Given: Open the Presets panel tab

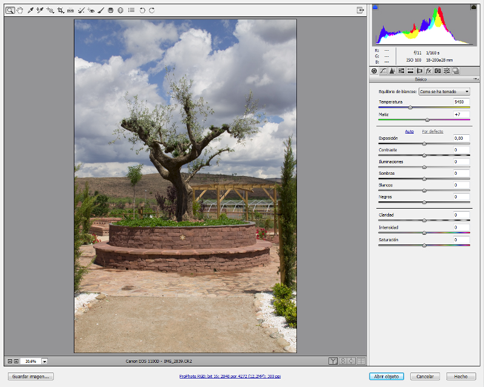Looking at the screenshot, I should pyautogui.click(x=446, y=71).
